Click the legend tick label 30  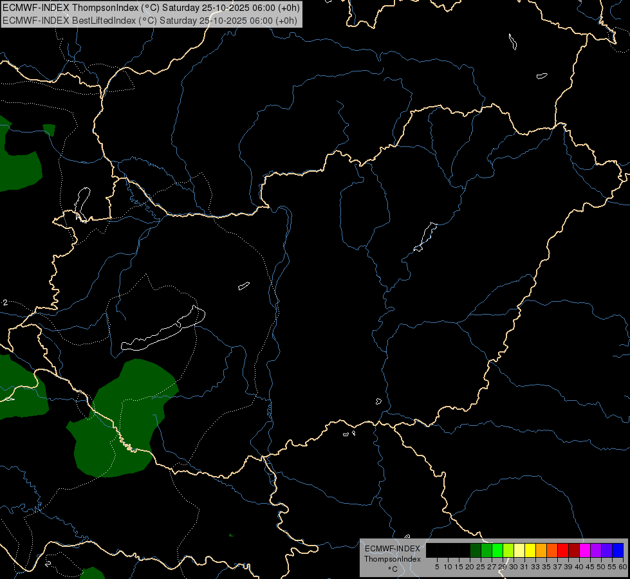coord(514,567)
